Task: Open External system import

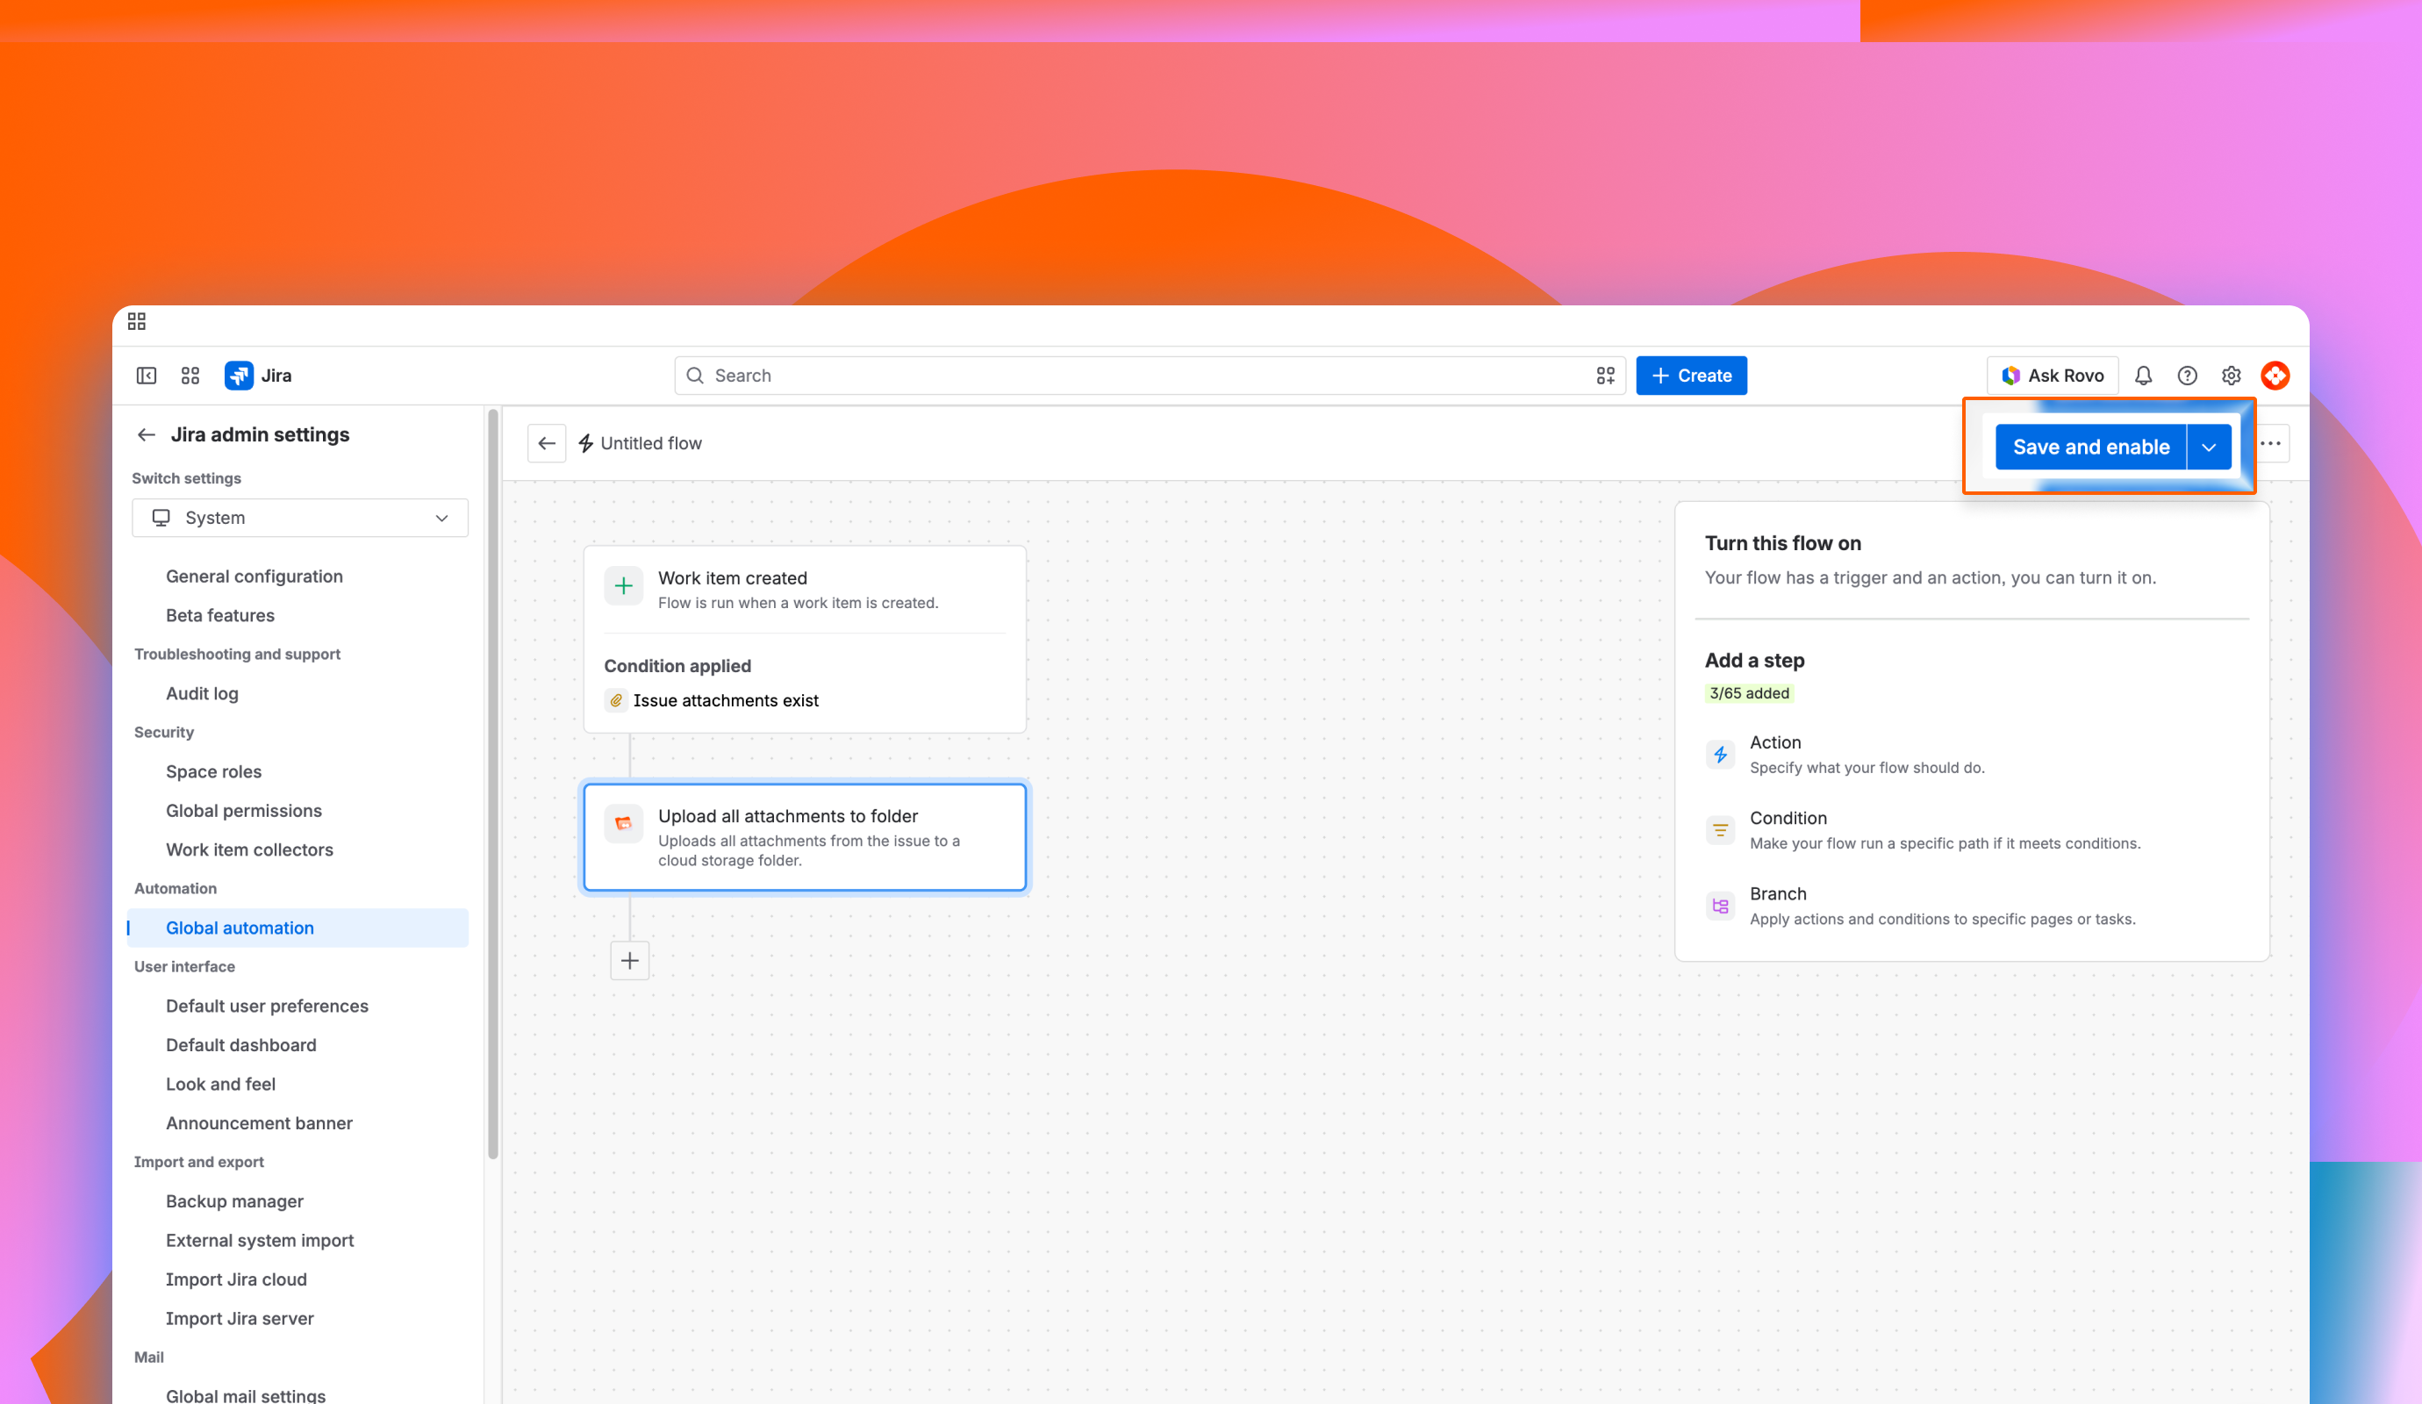Action: coord(260,1241)
